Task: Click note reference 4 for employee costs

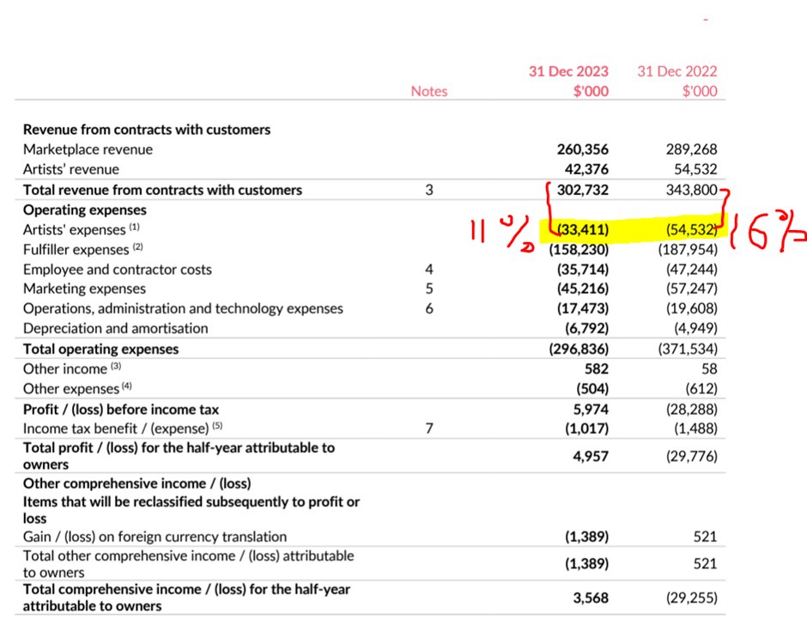Action: tap(429, 270)
